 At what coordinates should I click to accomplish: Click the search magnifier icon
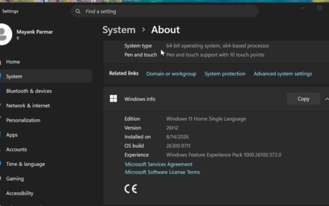point(78,11)
